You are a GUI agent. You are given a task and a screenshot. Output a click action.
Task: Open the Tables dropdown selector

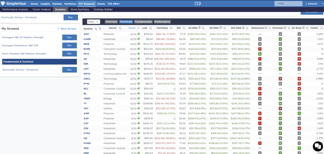(x=93, y=22)
